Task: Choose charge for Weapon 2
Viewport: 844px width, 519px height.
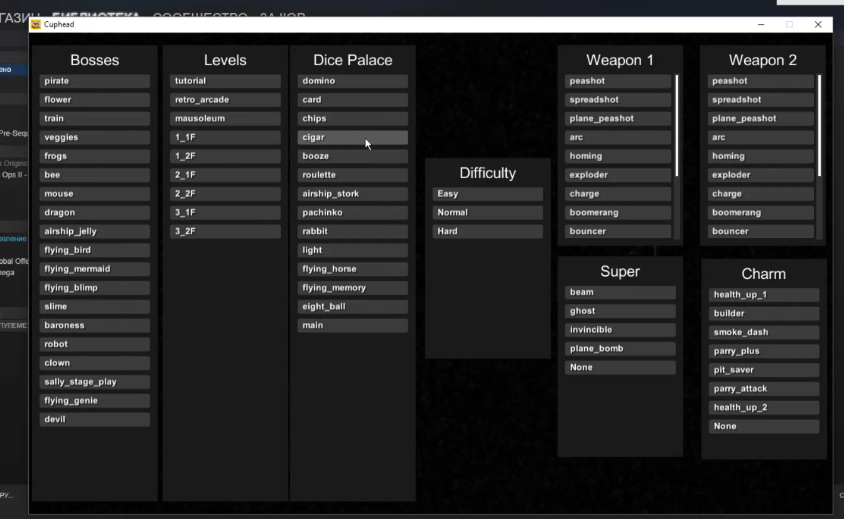Action: pyautogui.click(x=760, y=194)
